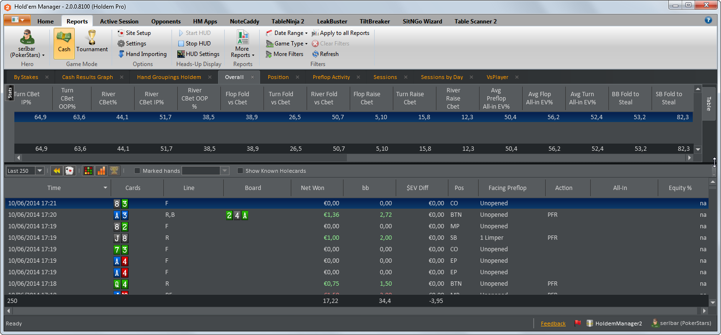Enable the Marked hands checkbox
Viewport: 721px width, 335px height.
pyautogui.click(x=137, y=171)
